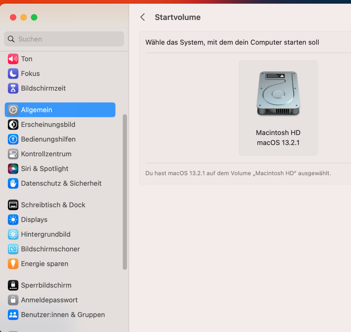This screenshot has height=332, width=351.
Task: Select the Allgemein gear icon
Action: (x=13, y=110)
